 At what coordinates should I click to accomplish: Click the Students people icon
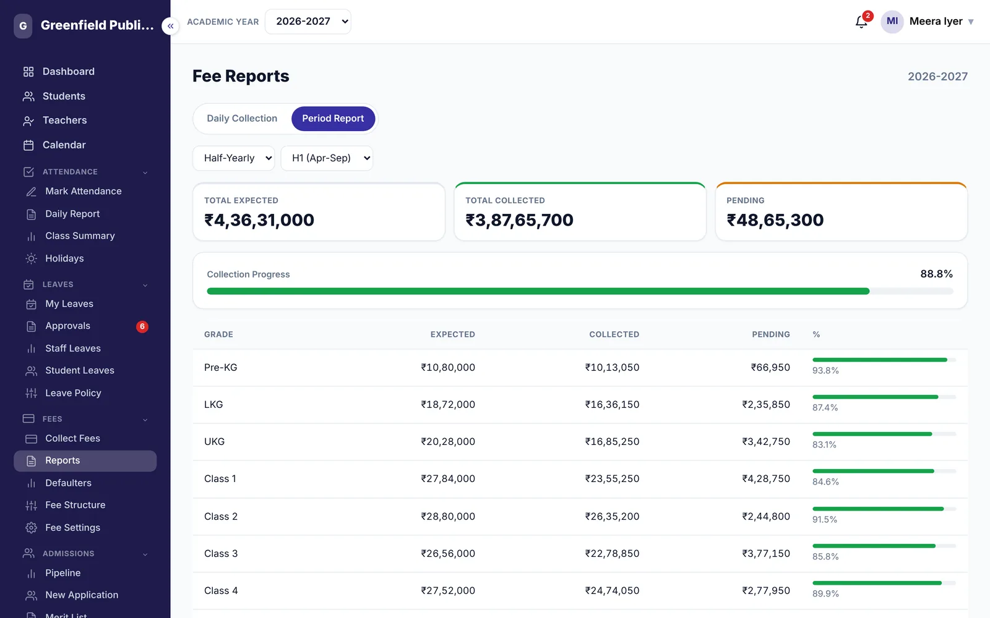coord(28,96)
